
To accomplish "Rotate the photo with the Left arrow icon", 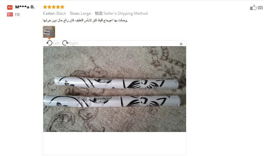I will (49, 43).
